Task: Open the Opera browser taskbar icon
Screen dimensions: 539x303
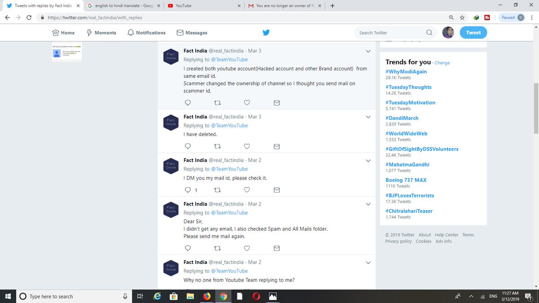Action: point(256,296)
